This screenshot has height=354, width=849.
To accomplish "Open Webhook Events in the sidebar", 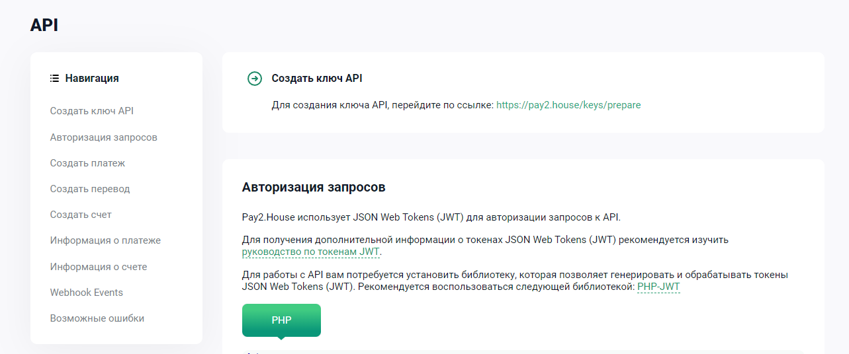I will click(x=87, y=293).
